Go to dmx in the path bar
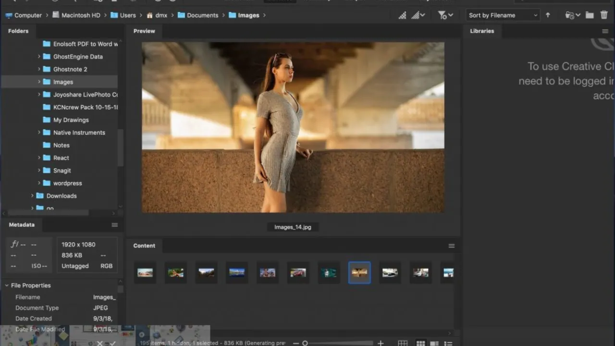The width and height of the screenshot is (615, 346). pos(161,15)
